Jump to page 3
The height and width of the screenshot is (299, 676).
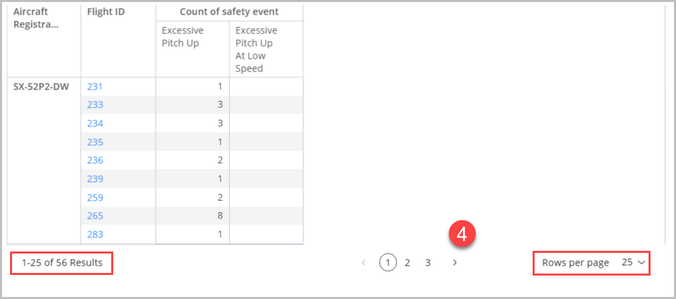(x=427, y=262)
